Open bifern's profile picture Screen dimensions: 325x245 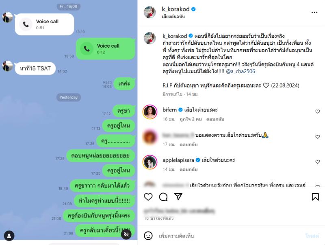pyautogui.click(x=150, y=112)
